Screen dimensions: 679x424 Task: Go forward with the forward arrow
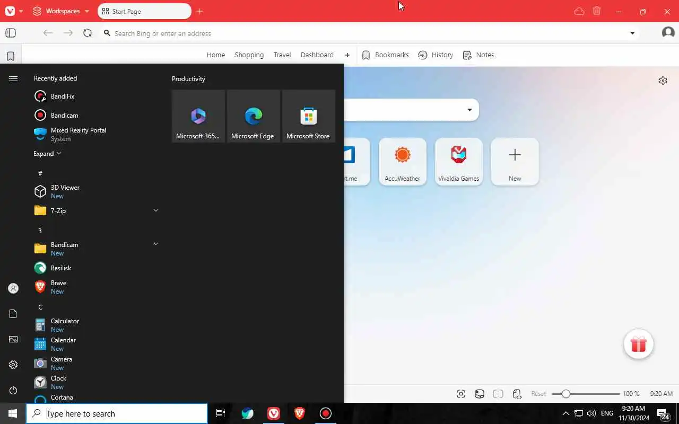coord(68,33)
